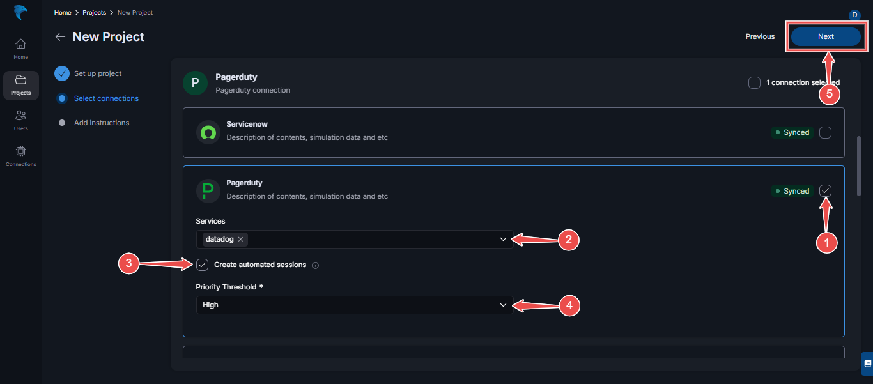Click the Previous link
Image resolution: width=873 pixels, height=384 pixels.
click(759, 36)
